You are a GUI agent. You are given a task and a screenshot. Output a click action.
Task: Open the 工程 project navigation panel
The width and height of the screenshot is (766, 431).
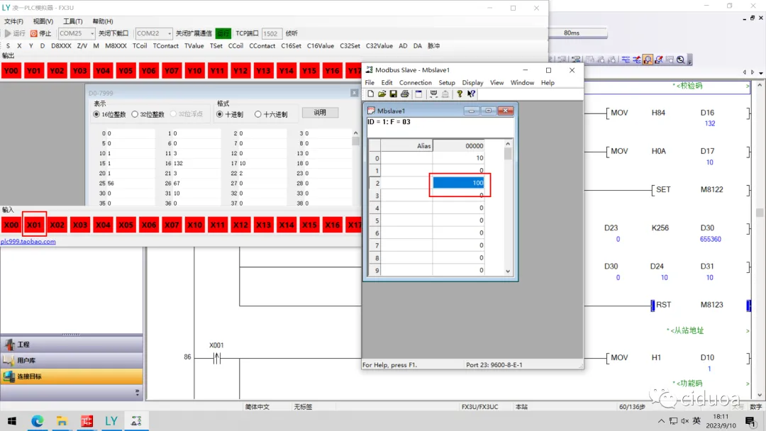point(72,344)
